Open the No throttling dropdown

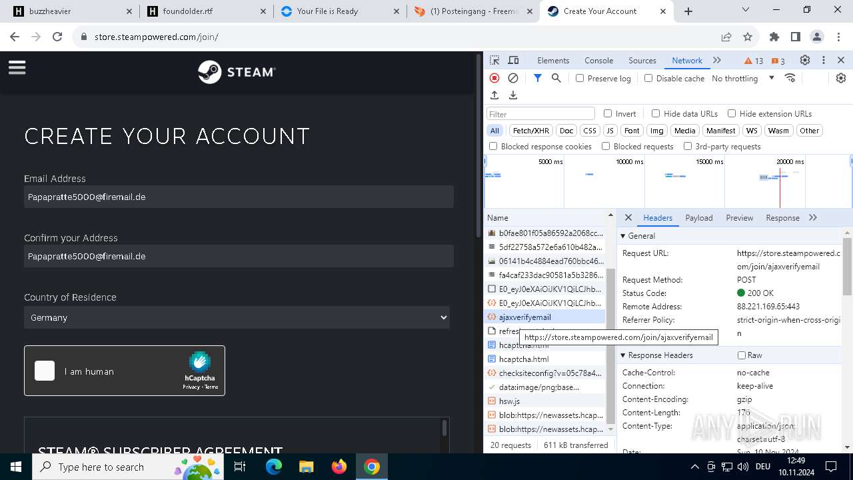coord(743,78)
